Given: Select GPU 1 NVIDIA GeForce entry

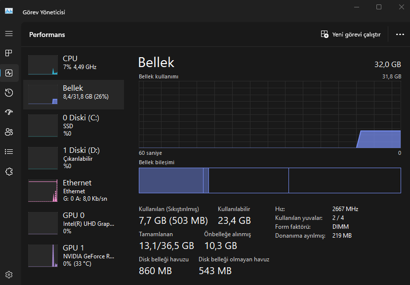Looking at the screenshot, I should (x=73, y=255).
